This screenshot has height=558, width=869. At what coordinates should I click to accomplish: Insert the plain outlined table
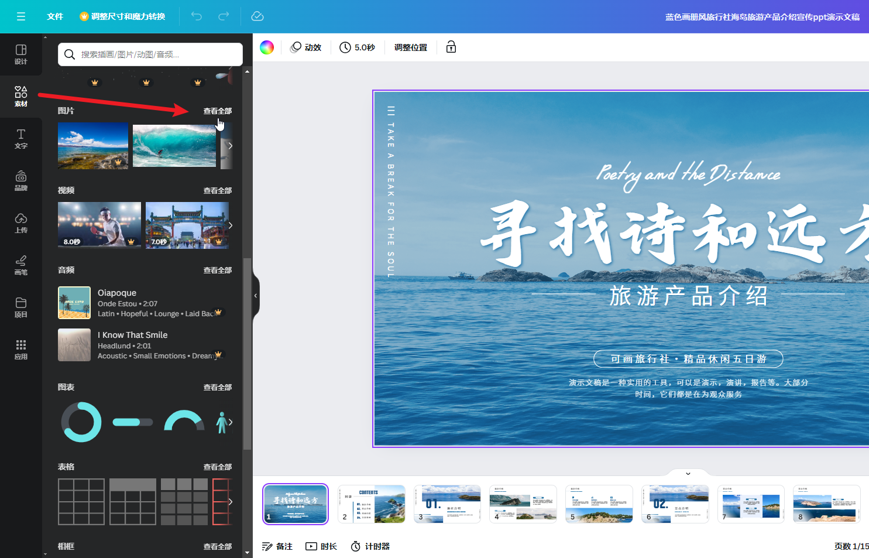tap(81, 502)
